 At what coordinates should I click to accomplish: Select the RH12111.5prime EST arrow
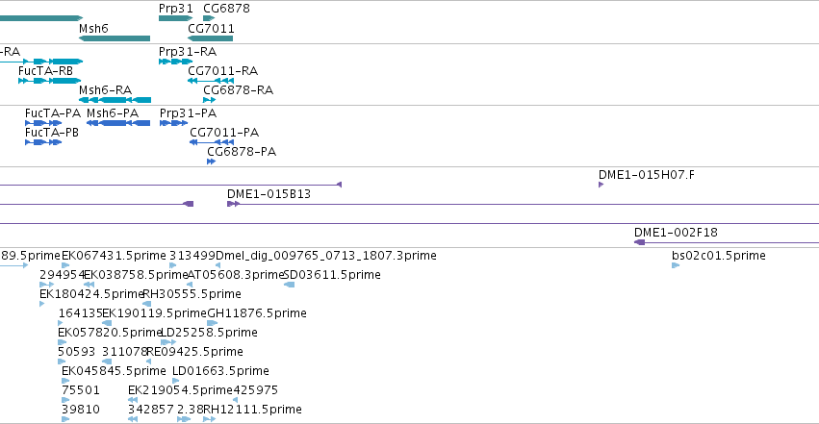[210, 419]
